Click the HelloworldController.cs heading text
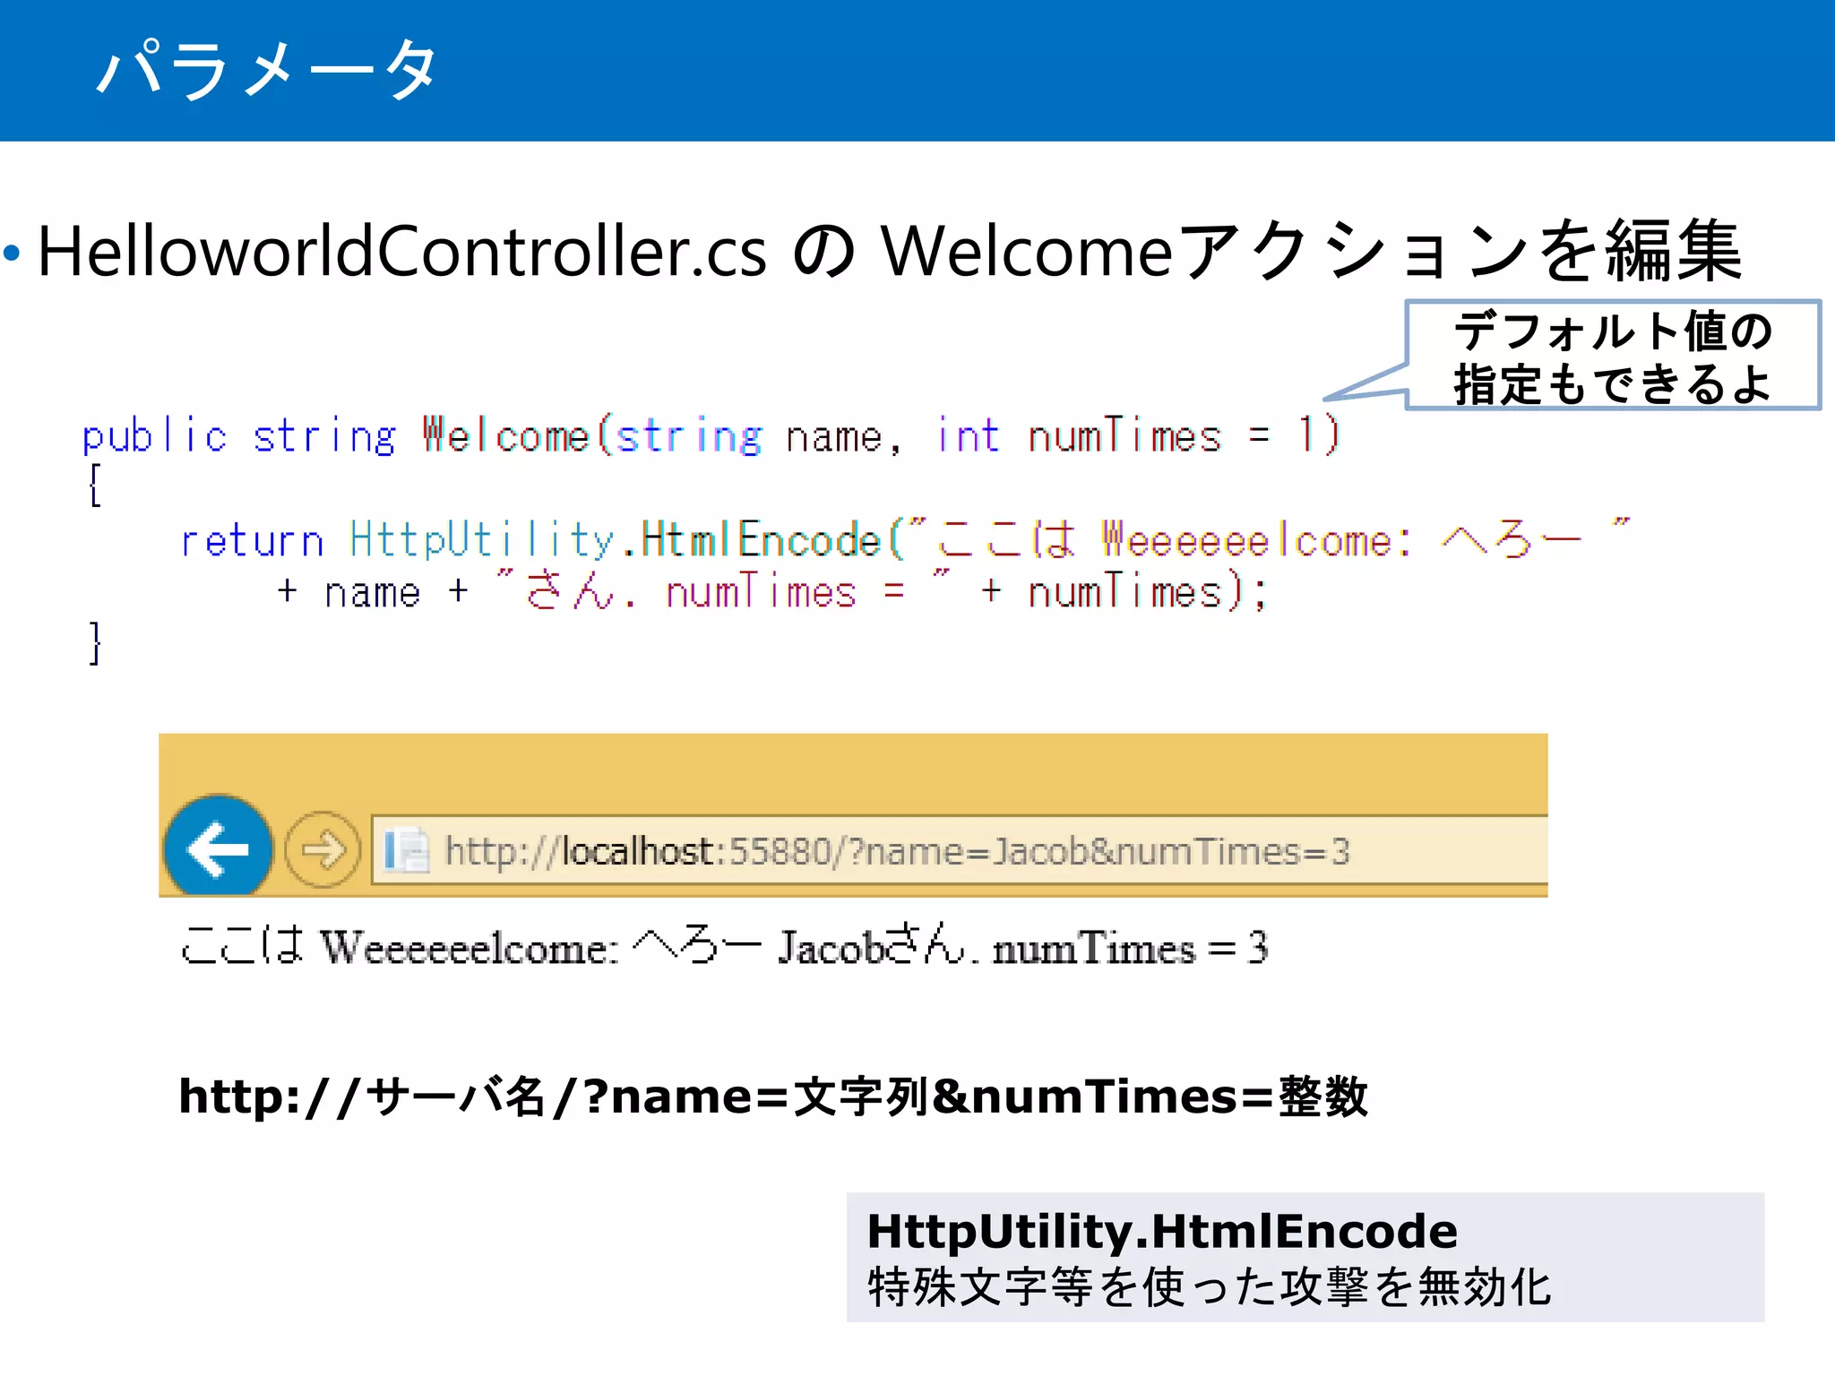The width and height of the screenshot is (1835, 1376). pos(889,252)
